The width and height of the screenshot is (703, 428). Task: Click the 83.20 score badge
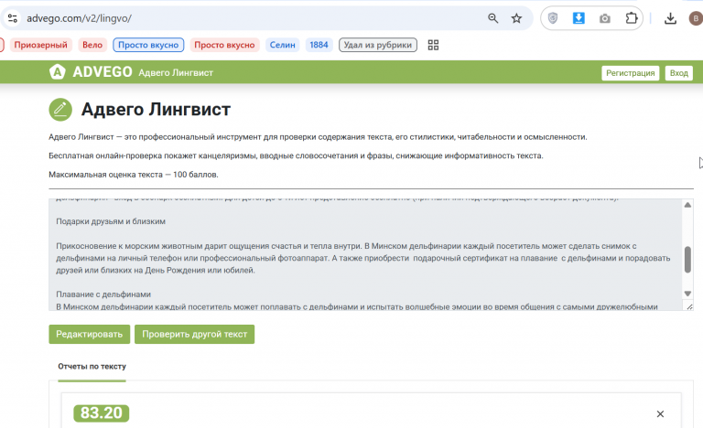click(x=102, y=412)
